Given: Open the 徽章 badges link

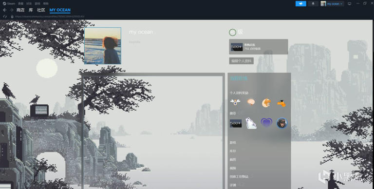Looking at the screenshot, I should click(x=233, y=113).
